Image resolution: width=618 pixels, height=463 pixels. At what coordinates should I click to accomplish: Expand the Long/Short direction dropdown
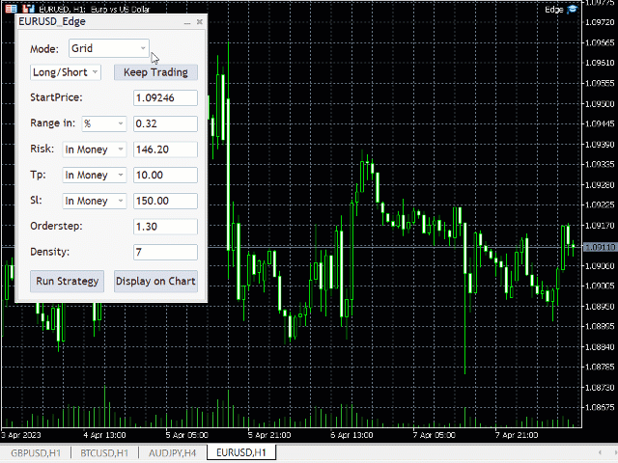(66, 72)
